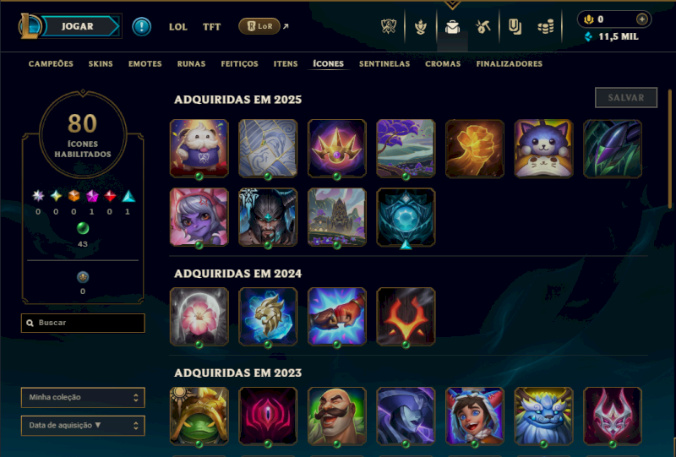Click the Buscar search field
Viewport: 676px width, 457px height.
click(83, 323)
